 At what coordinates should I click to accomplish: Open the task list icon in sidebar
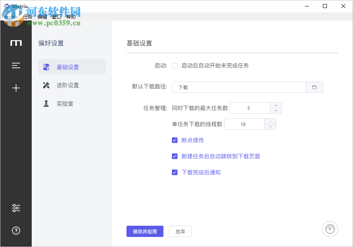[16, 65]
